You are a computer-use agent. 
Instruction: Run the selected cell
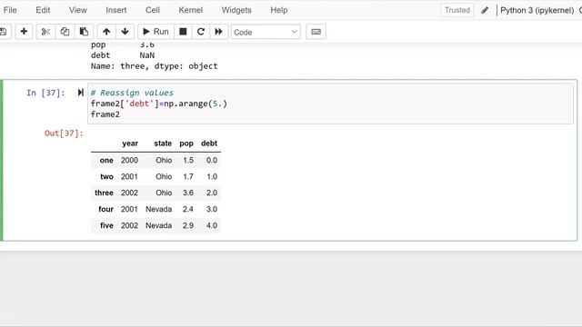point(156,32)
